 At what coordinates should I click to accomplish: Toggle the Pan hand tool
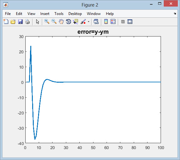point(61,22)
